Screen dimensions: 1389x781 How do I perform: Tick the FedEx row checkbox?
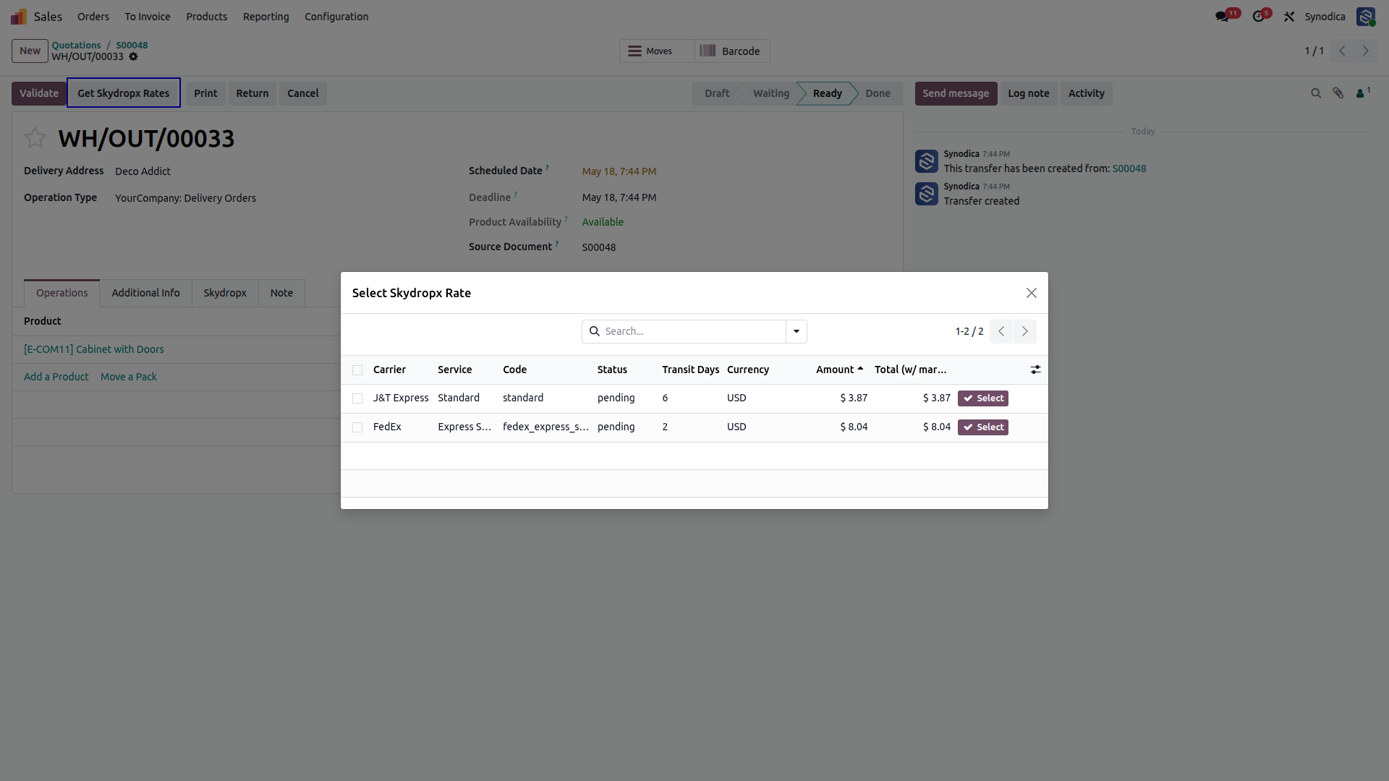click(357, 427)
